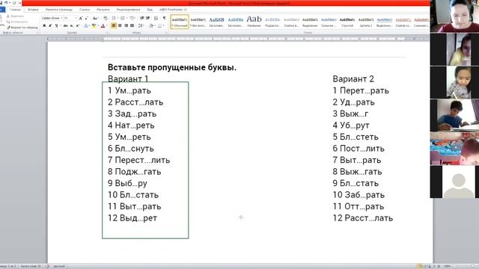This screenshot has width=479, height=269.
Task: Open the bulleted list dropdown arrow
Action: [118, 18]
